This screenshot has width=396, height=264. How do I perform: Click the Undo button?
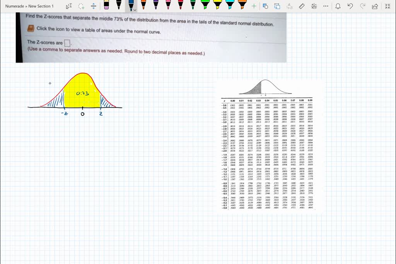pyautogui.click(x=350, y=6)
